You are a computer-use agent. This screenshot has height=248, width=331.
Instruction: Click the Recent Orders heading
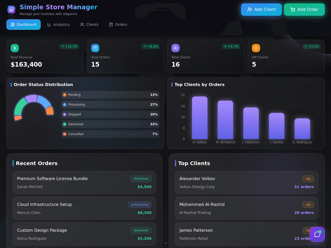37,163
